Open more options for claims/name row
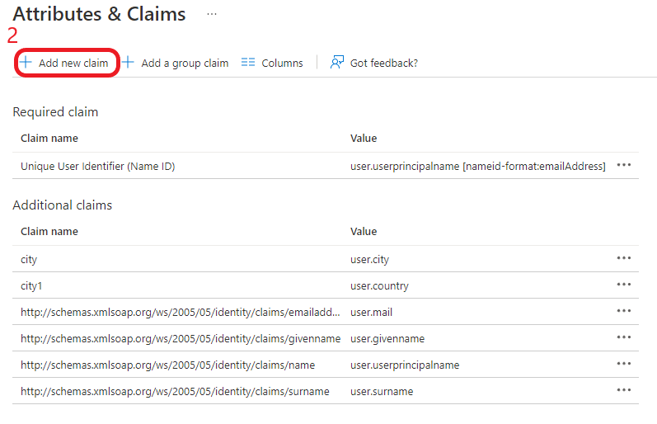 [x=623, y=364]
